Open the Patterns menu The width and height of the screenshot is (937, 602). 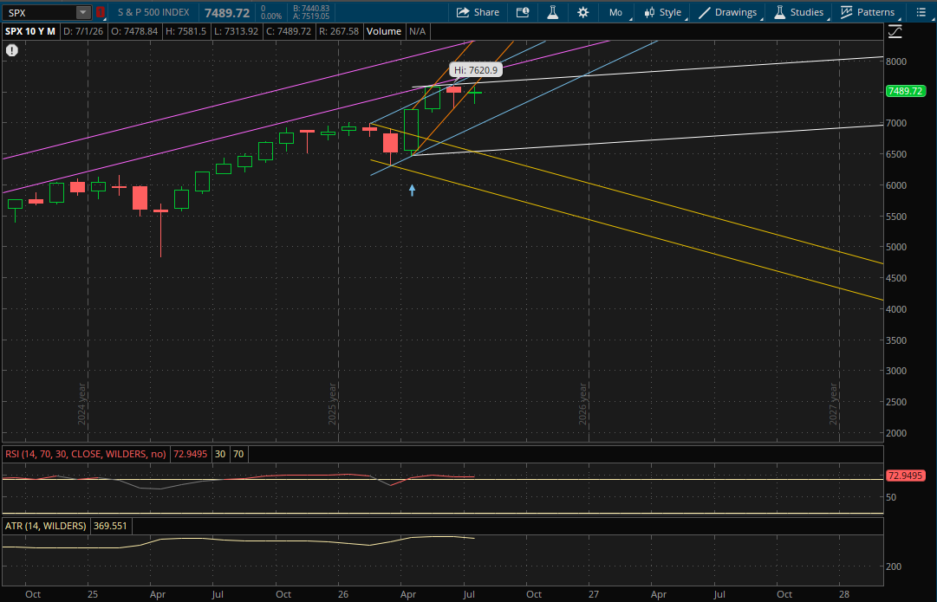pyautogui.click(x=868, y=12)
